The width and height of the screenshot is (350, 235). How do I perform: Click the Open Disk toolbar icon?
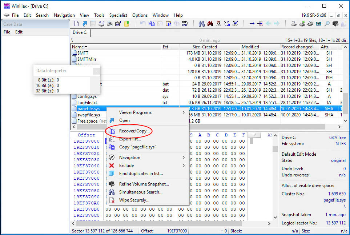click(294, 23)
